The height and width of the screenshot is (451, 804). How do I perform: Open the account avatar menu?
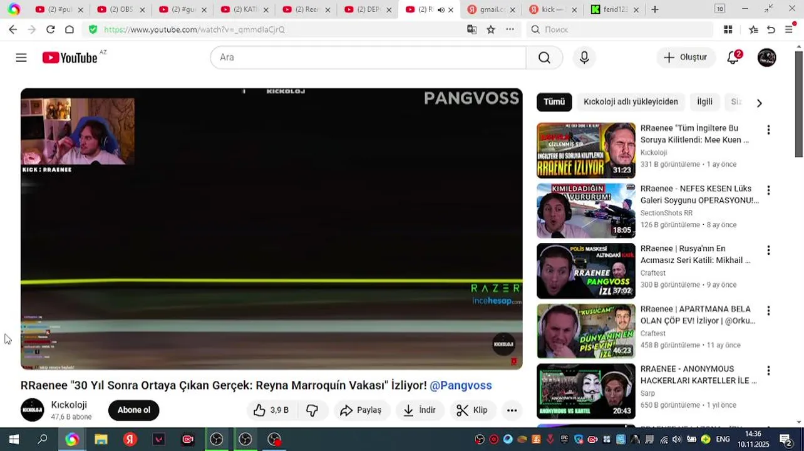(x=766, y=58)
